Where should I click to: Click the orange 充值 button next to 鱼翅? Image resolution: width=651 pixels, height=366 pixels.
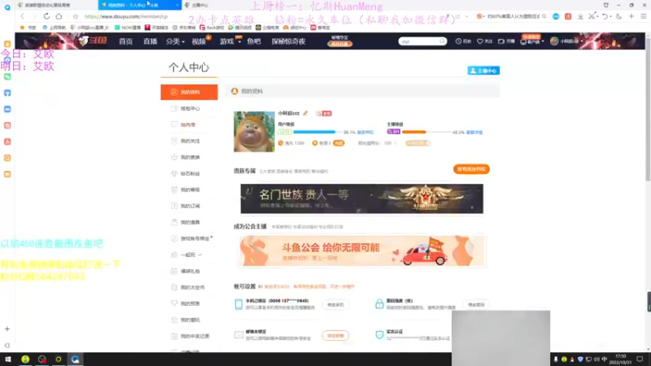pyautogui.click(x=339, y=143)
